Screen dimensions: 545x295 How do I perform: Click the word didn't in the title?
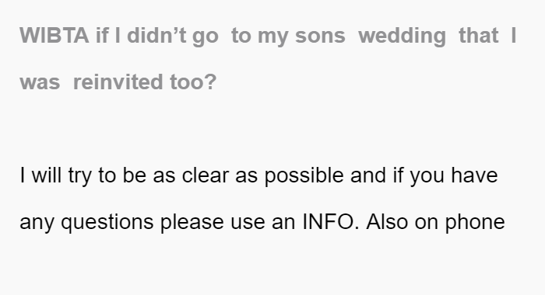click(156, 36)
